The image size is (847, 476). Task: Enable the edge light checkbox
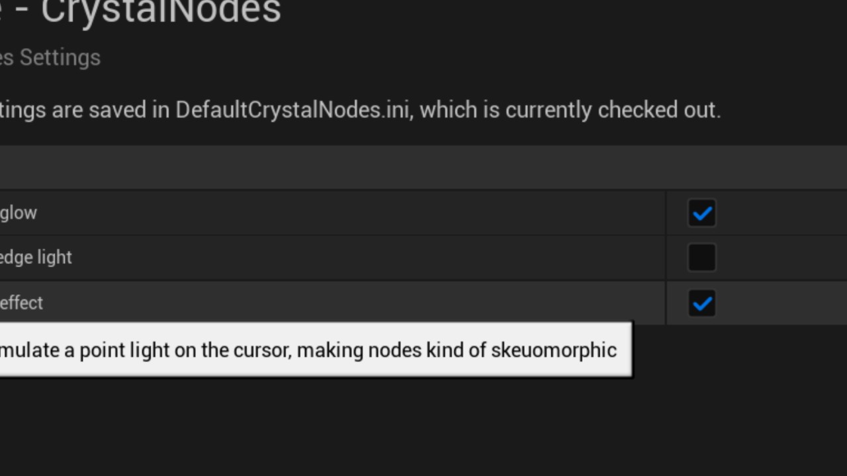(x=701, y=258)
